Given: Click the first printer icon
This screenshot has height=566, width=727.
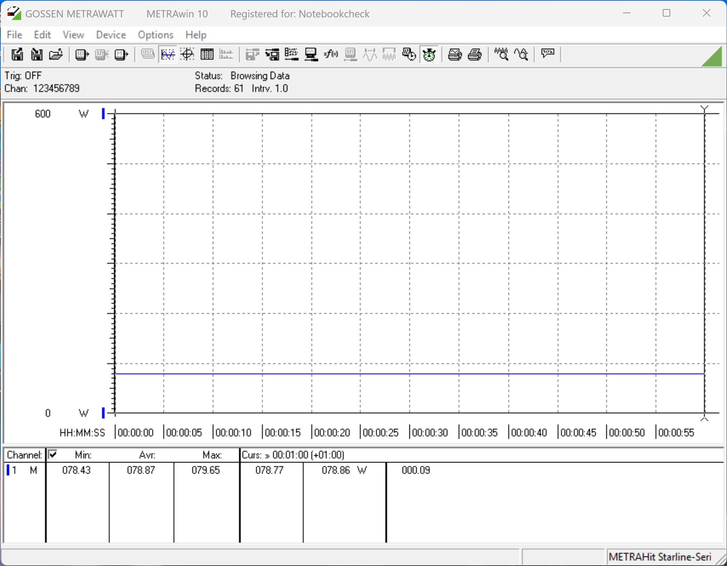Looking at the screenshot, I should pyautogui.click(x=454, y=55).
